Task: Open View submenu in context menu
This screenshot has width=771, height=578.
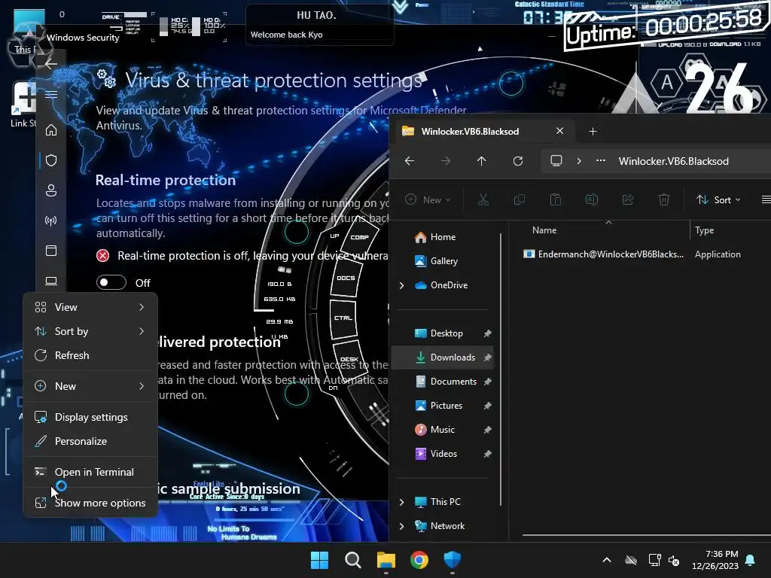Action: click(x=90, y=307)
